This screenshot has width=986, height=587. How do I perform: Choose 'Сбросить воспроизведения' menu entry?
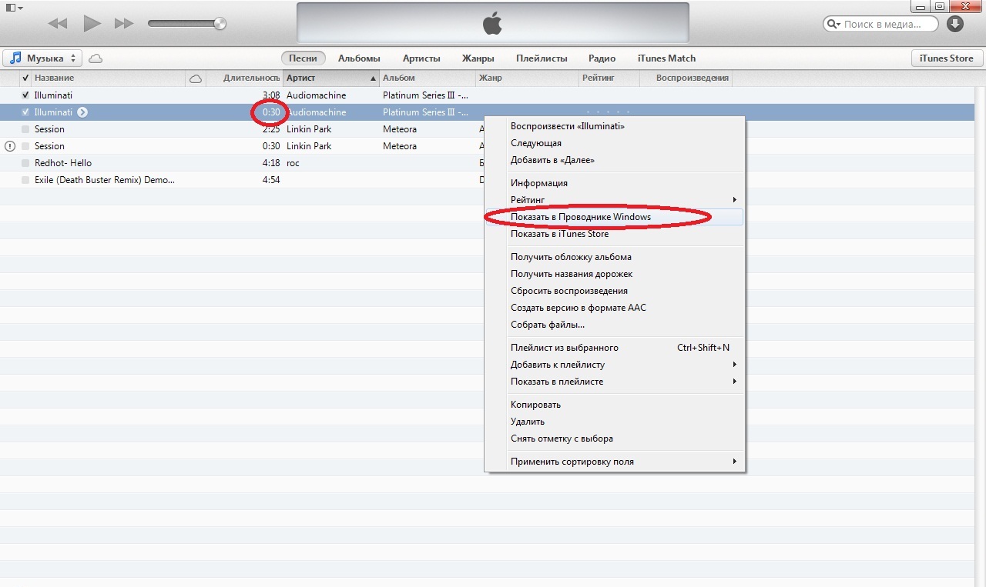(x=614, y=291)
